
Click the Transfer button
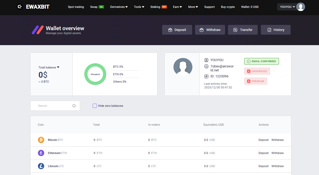243,30
